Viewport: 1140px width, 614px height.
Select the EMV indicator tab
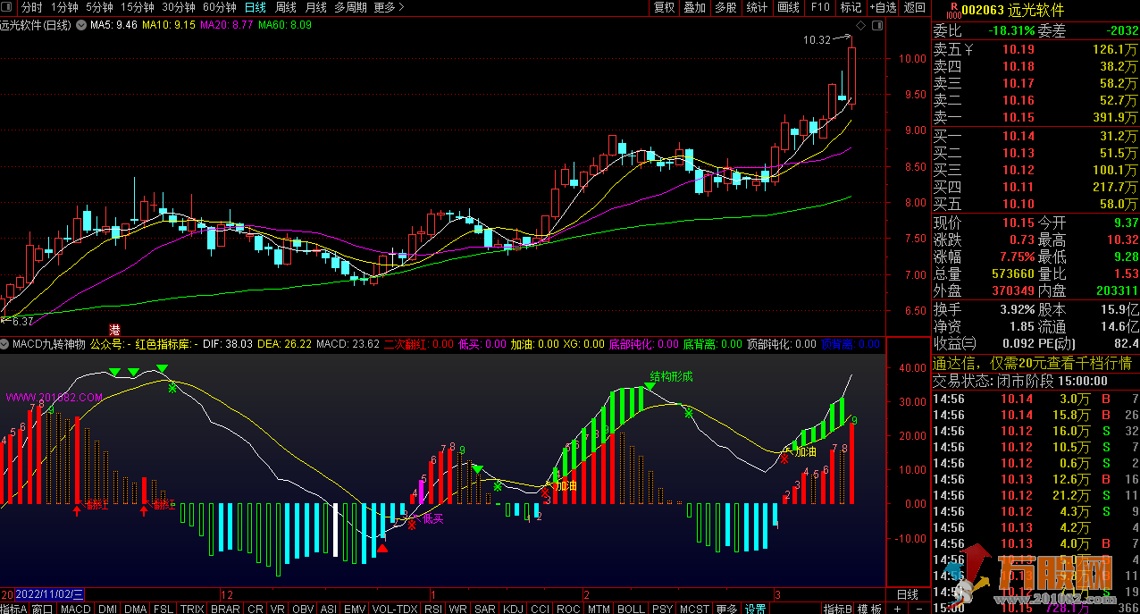(355, 608)
